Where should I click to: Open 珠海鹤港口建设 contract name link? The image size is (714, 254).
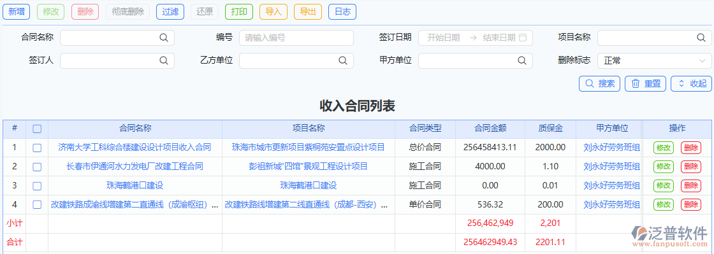(x=135, y=185)
